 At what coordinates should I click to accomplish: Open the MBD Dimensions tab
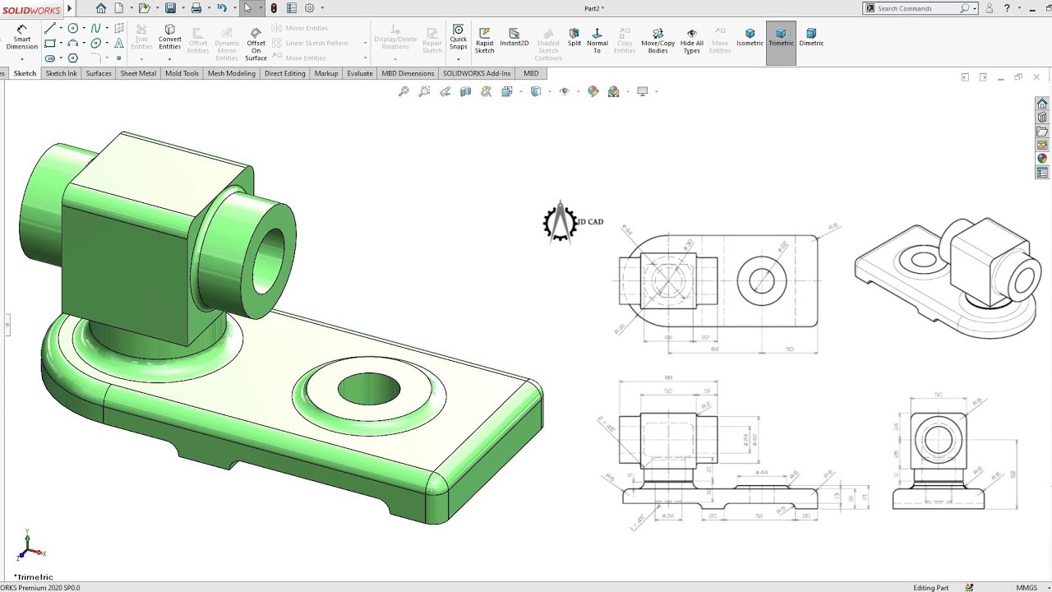[x=408, y=73]
